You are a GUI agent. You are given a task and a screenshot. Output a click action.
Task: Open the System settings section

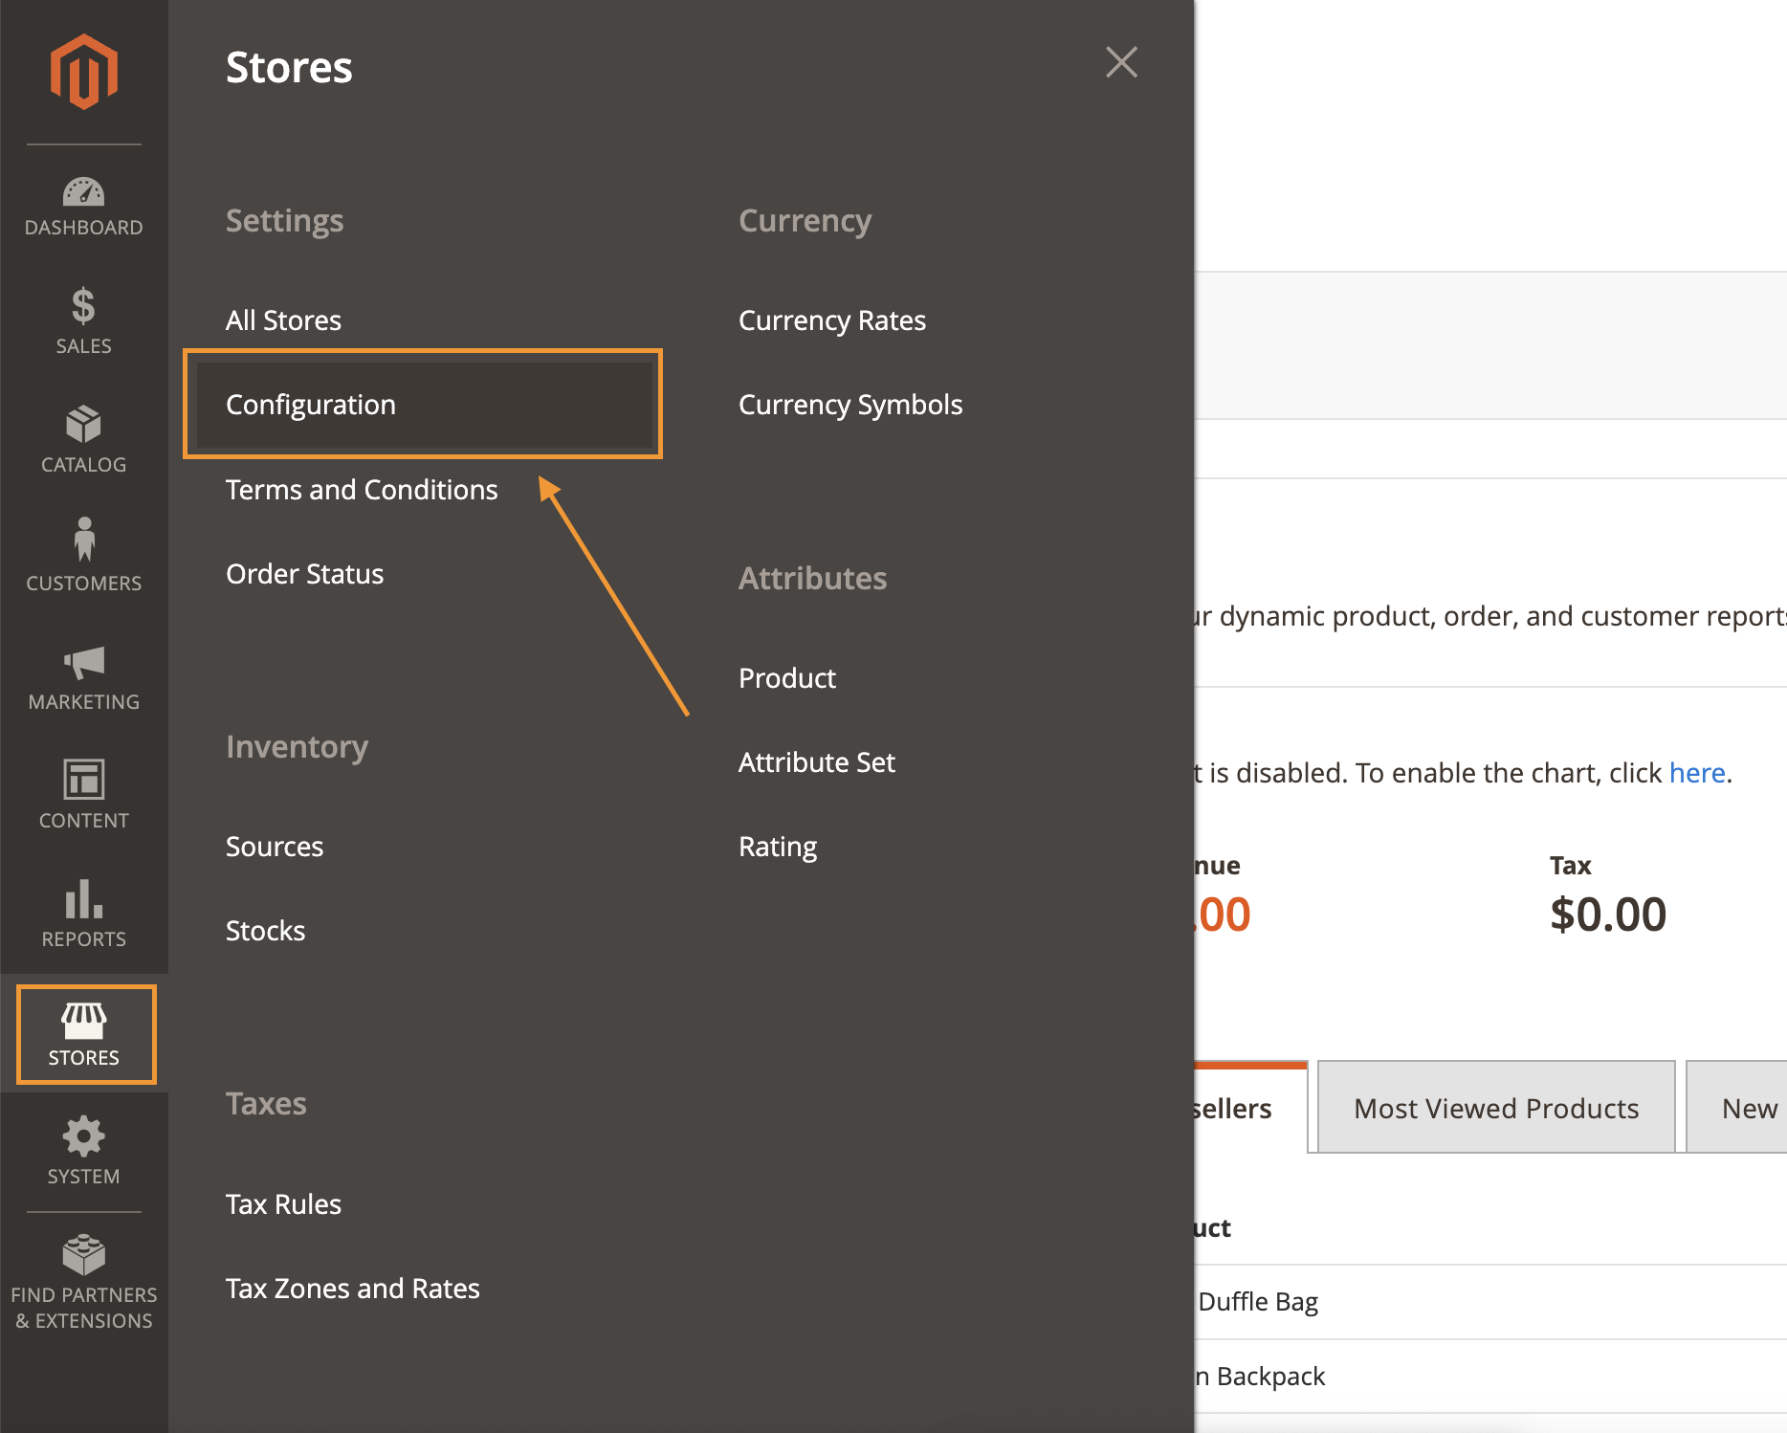[x=83, y=1151]
